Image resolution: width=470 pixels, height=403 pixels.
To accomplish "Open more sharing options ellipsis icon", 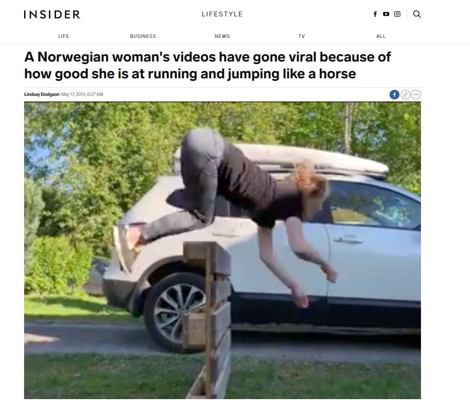I will coord(416,95).
